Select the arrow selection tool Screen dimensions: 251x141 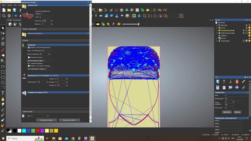pyautogui.click(x=3, y=28)
